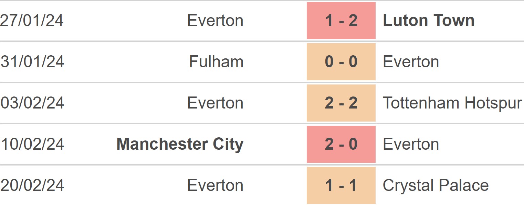This screenshot has height=205, width=524.
Task: Click the 1 - 2 score box
Action: pos(341,21)
